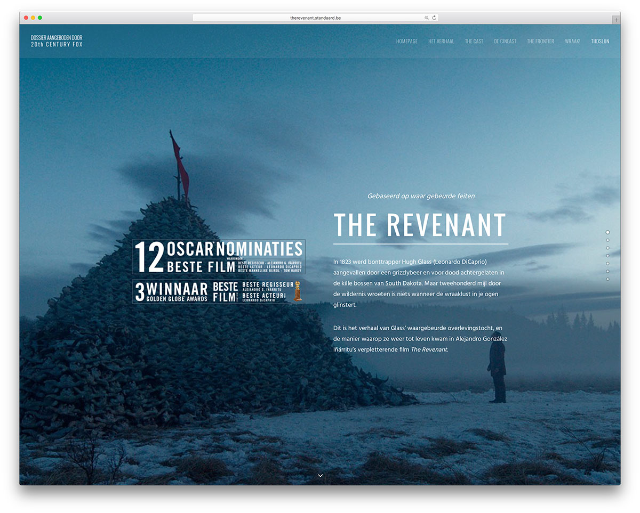The height and width of the screenshot is (513, 640).
Task: Click 'Gebaseerd op waar gebeurde feiten' tagline
Action: pyautogui.click(x=421, y=196)
